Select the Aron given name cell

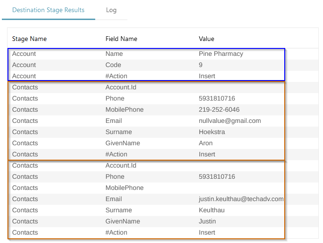point(205,143)
